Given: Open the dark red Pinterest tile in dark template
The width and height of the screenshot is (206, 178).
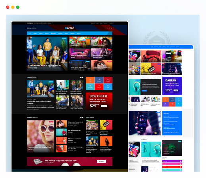Looking at the screenshot, I should coord(108,80).
